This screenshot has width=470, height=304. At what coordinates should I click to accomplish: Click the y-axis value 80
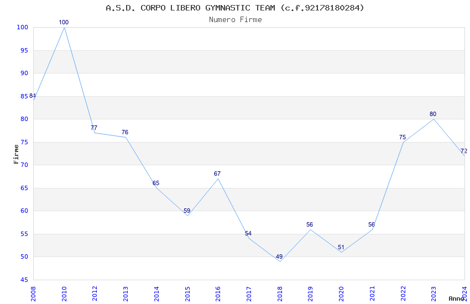tap(24, 119)
